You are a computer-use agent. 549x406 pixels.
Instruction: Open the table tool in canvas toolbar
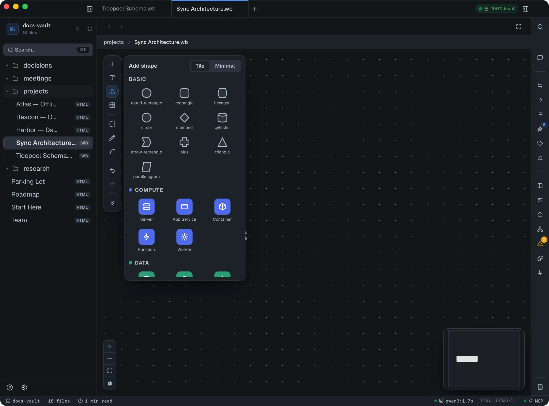coord(112,105)
